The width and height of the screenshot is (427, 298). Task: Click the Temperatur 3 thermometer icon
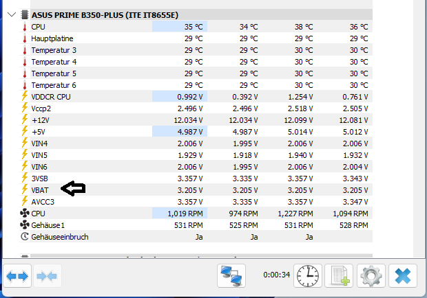pyautogui.click(x=25, y=50)
